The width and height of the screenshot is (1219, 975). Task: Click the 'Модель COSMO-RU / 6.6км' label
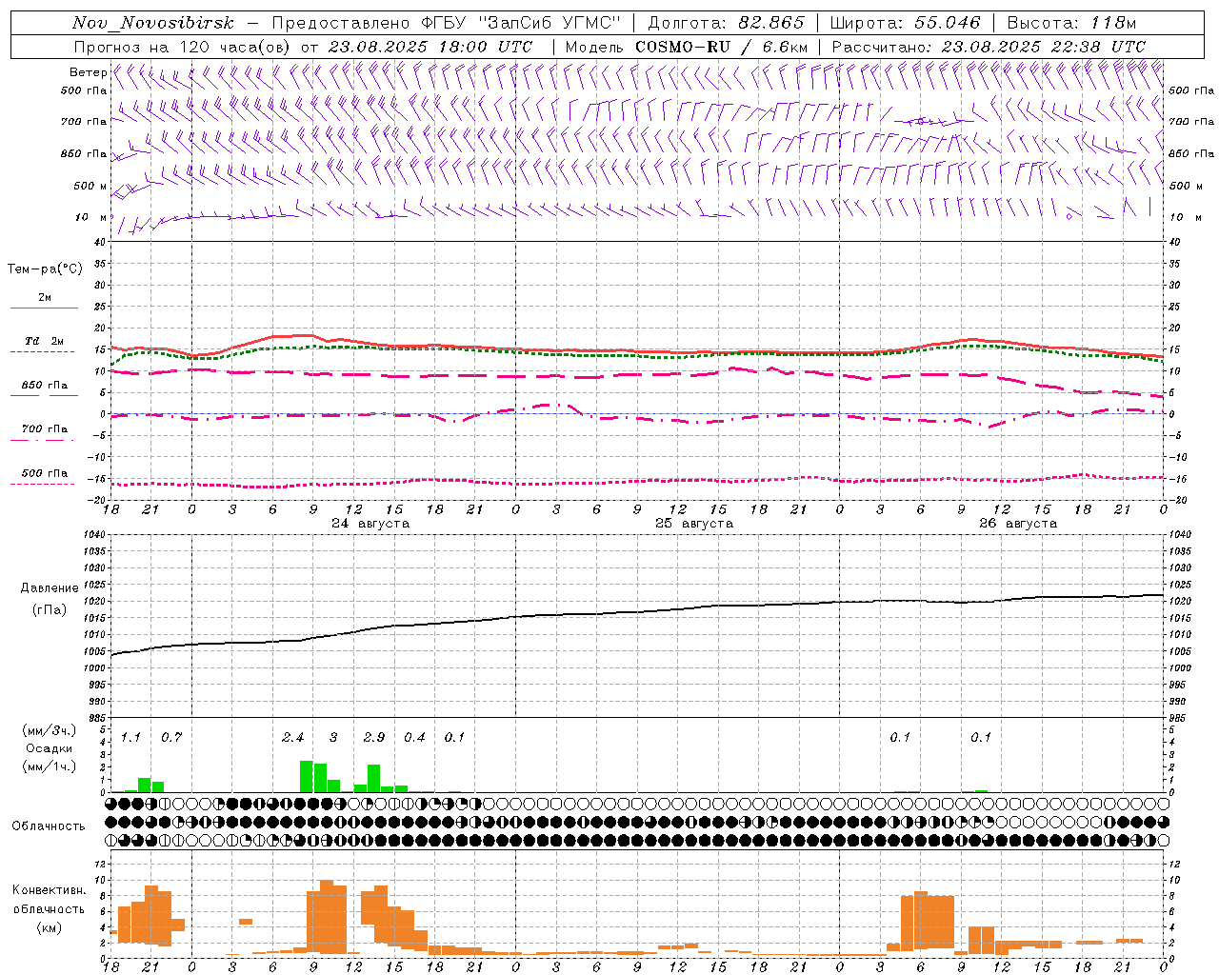click(x=687, y=47)
